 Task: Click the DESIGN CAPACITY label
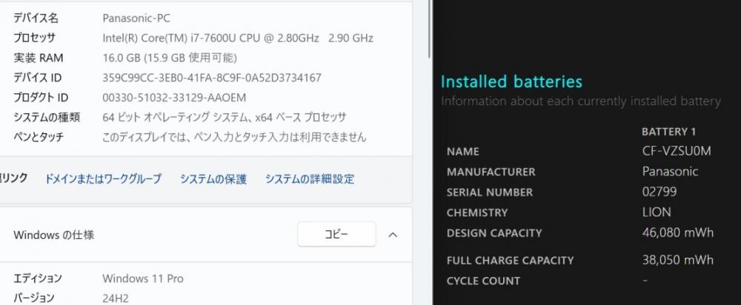pyautogui.click(x=494, y=232)
